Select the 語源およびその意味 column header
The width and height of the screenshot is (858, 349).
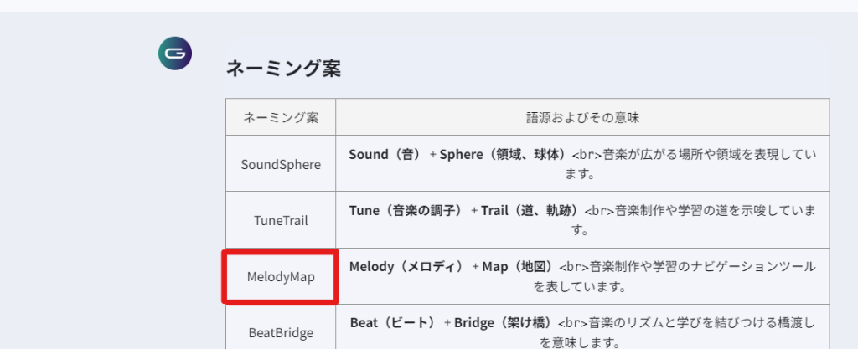click(582, 117)
